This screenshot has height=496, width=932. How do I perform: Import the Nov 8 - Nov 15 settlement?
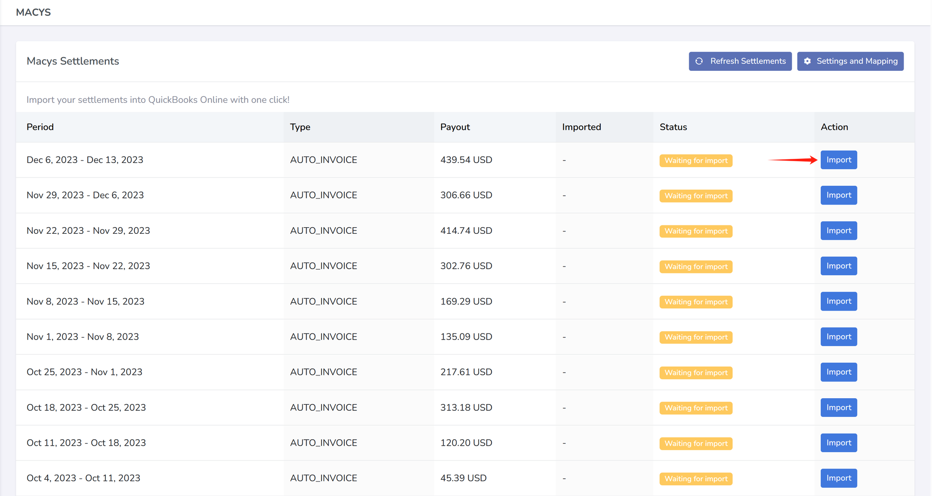pos(838,301)
